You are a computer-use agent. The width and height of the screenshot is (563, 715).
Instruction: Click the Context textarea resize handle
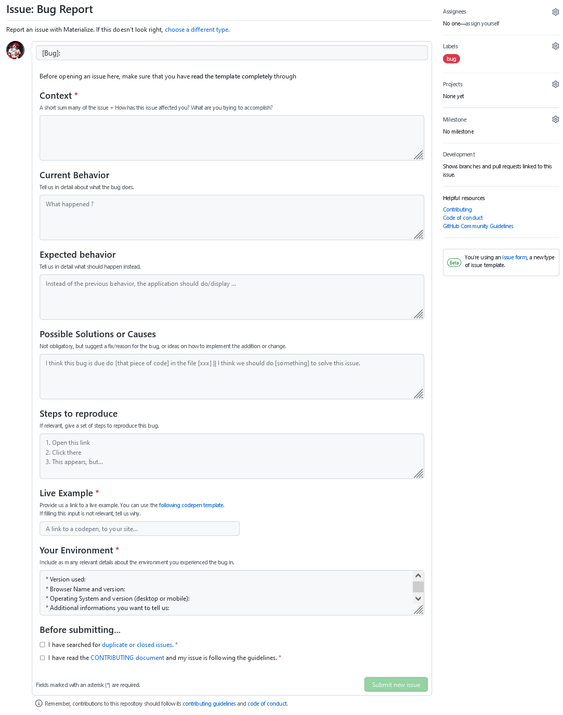(x=418, y=155)
